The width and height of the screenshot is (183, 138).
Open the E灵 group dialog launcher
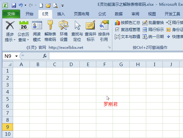tap(109, 47)
